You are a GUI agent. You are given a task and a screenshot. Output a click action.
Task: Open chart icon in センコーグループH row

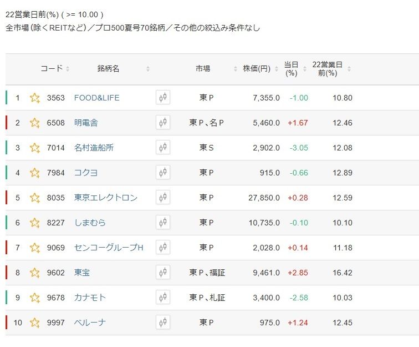point(163,247)
